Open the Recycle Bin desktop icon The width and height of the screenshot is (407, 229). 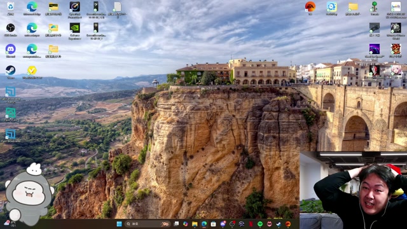point(10,8)
